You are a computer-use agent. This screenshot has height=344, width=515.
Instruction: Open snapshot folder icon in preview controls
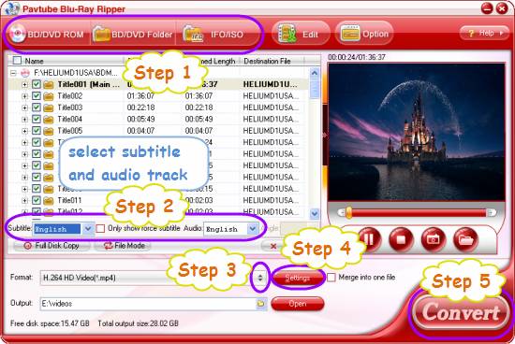pos(465,239)
